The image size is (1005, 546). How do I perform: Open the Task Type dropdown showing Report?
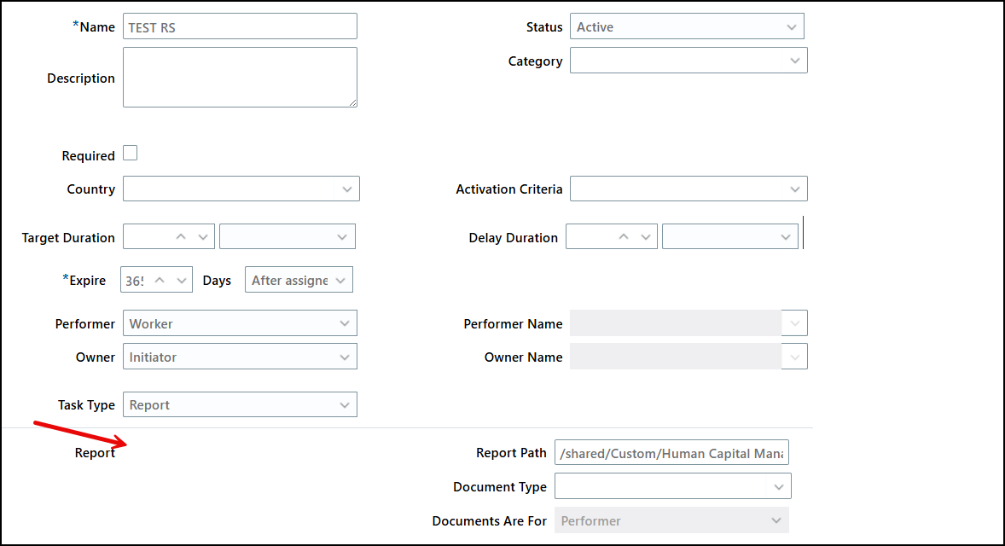click(240, 405)
